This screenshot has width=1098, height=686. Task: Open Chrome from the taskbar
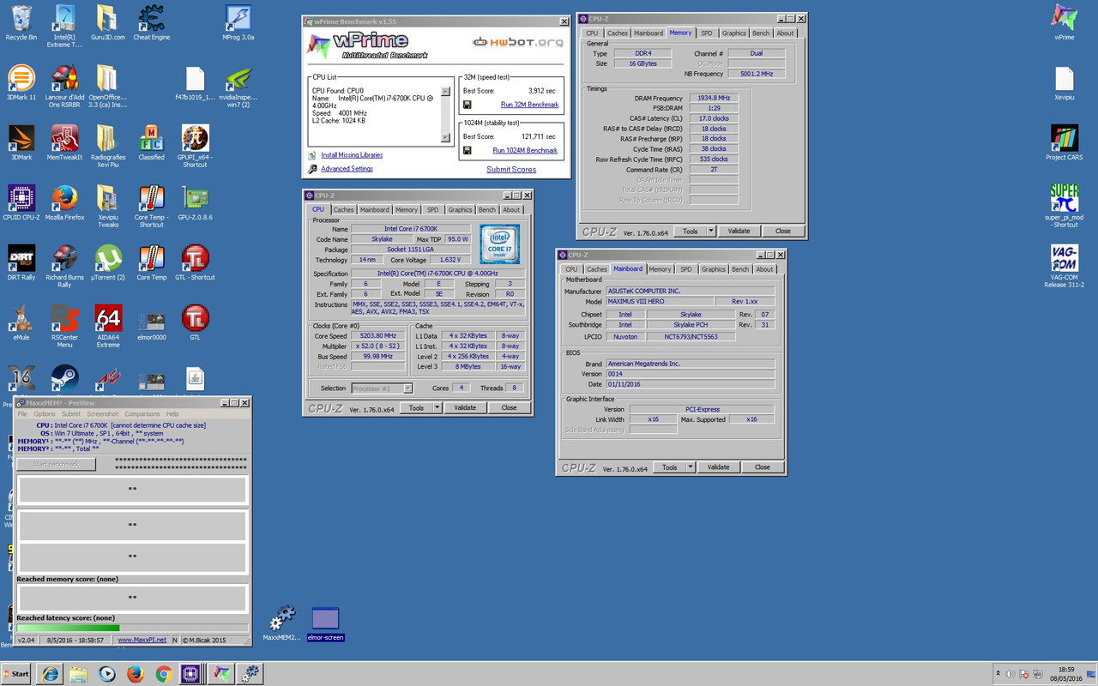(164, 674)
